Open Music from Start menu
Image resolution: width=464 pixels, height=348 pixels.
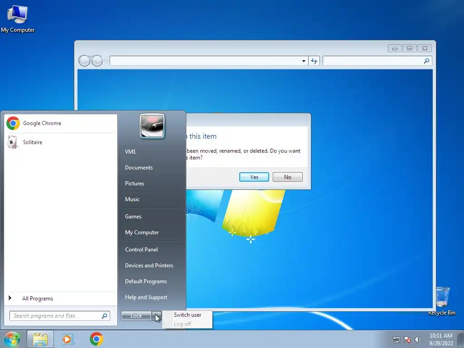(x=132, y=199)
